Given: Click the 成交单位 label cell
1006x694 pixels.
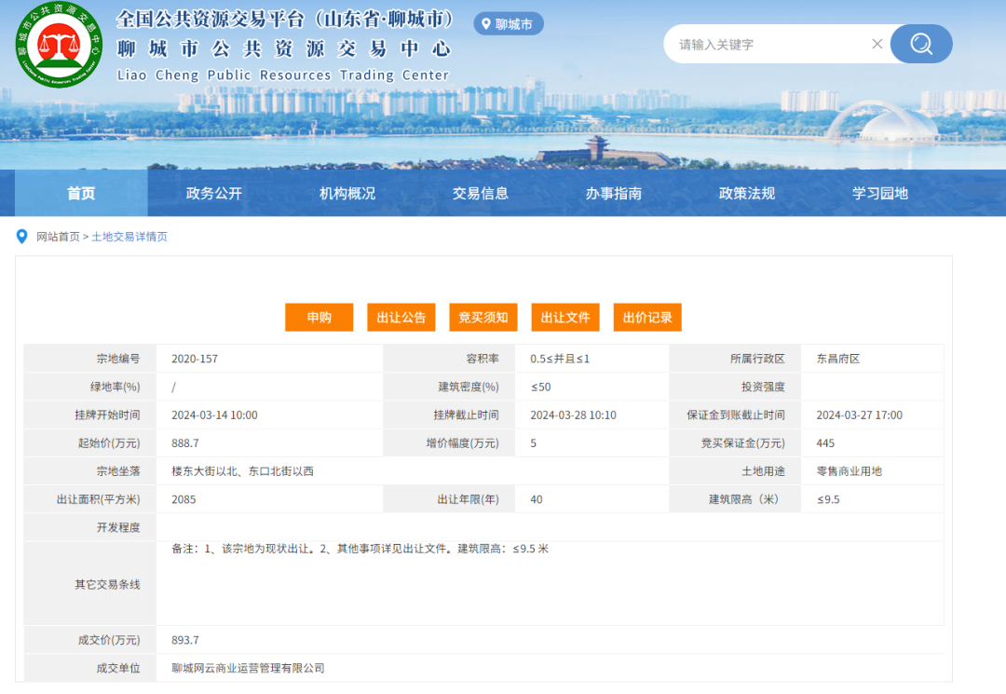Looking at the screenshot, I should tap(90, 668).
